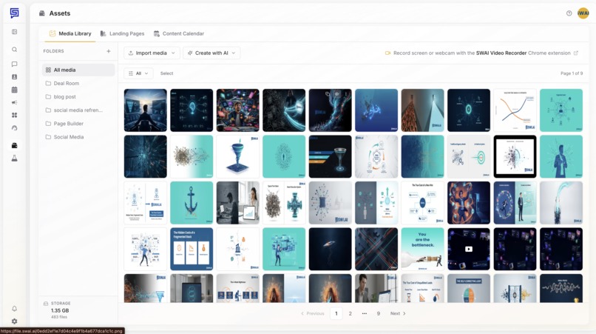
Task: Click the help question-mark icon
Action: click(x=569, y=13)
